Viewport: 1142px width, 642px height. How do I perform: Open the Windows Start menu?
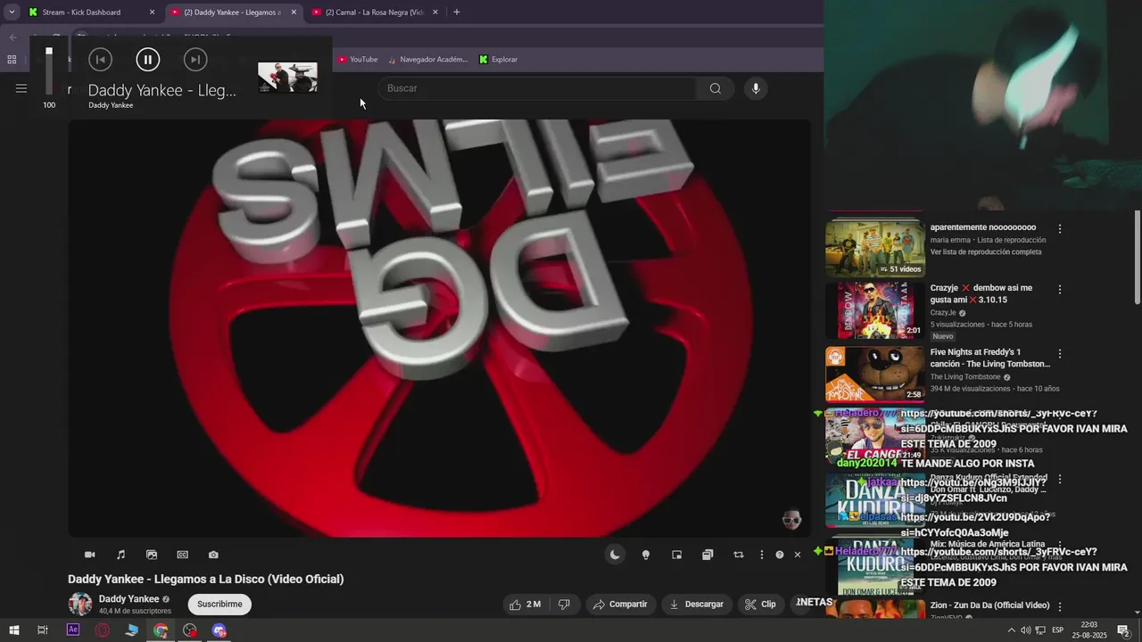13,630
